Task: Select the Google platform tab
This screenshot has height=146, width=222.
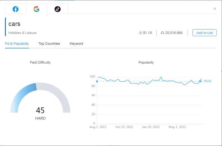Action: point(37,9)
